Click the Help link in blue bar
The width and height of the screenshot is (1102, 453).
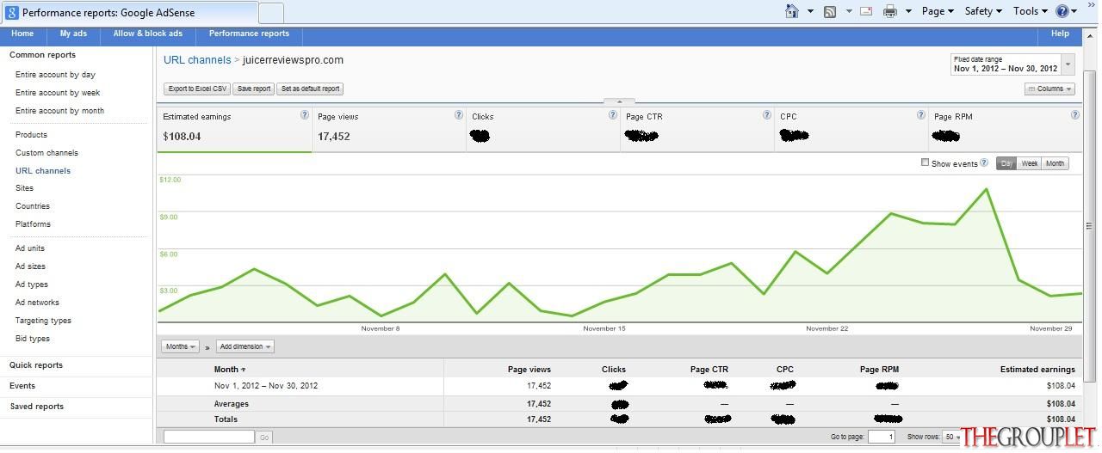pyautogui.click(x=1060, y=34)
